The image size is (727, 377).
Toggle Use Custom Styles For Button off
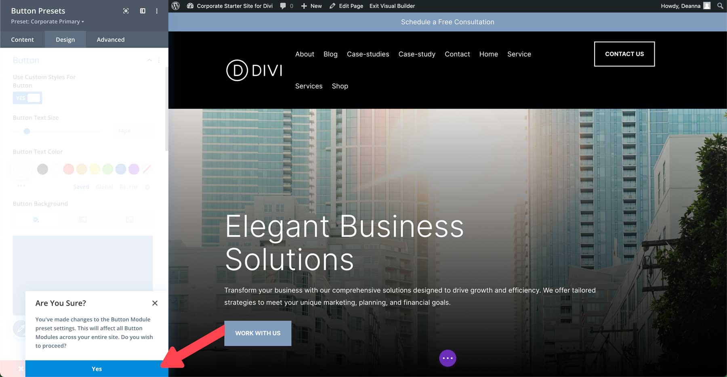pos(27,98)
